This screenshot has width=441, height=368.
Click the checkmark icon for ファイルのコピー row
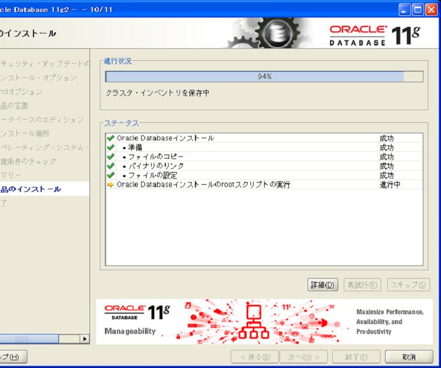pos(110,156)
